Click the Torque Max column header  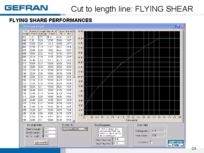point(69,33)
